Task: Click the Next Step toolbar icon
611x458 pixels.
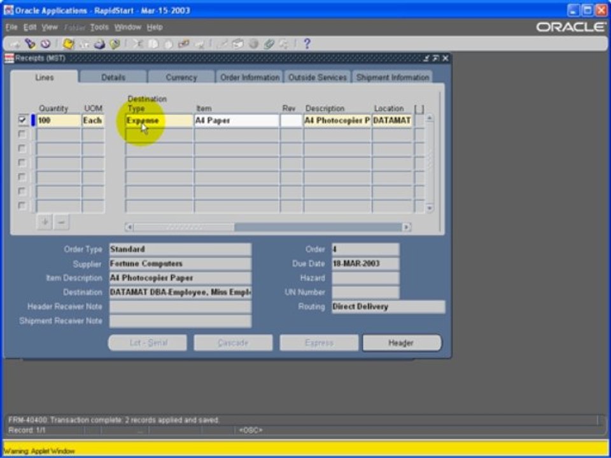Action: pos(84,44)
